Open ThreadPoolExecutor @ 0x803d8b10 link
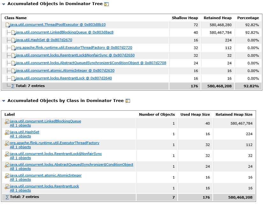This screenshot has width=271, height=205. point(58,25)
